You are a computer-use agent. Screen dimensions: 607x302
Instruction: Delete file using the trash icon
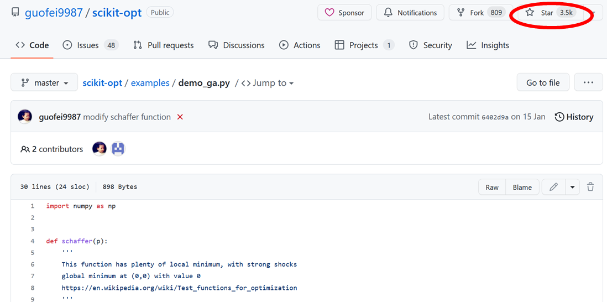point(590,187)
